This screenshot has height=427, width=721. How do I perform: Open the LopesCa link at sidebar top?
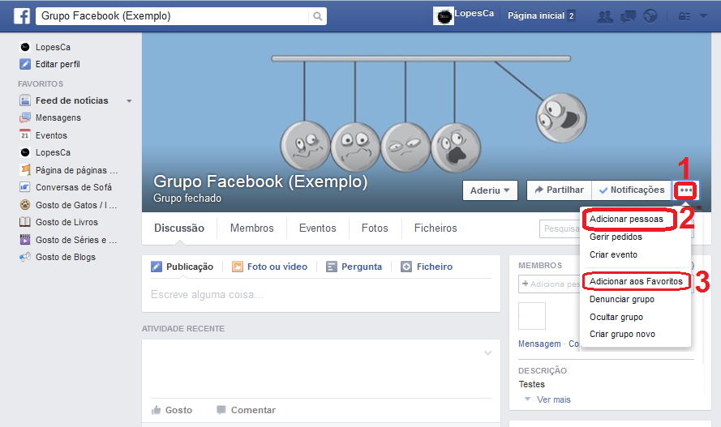[x=53, y=47]
